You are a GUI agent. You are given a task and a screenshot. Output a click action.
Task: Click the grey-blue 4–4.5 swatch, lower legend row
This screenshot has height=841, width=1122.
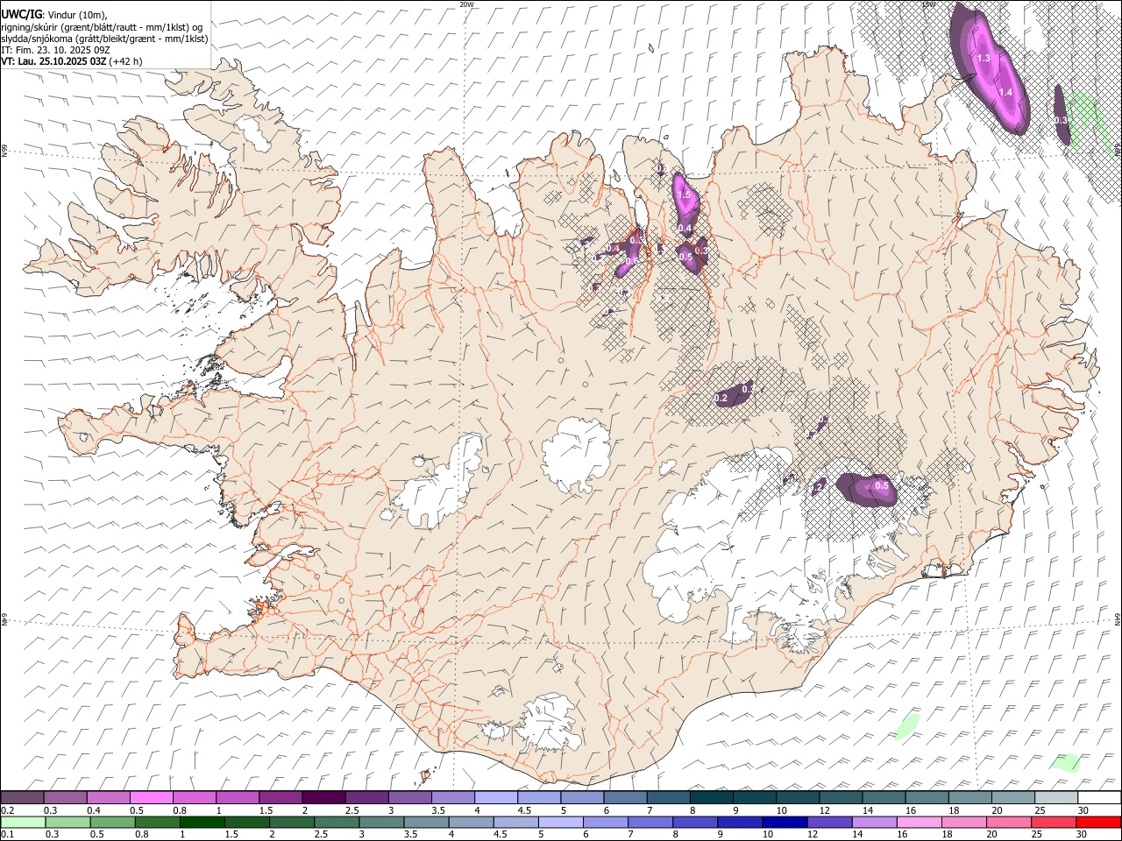coord(471,822)
